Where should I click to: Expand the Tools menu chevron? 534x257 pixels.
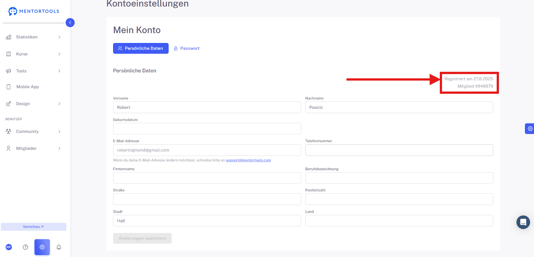(x=59, y=71)
